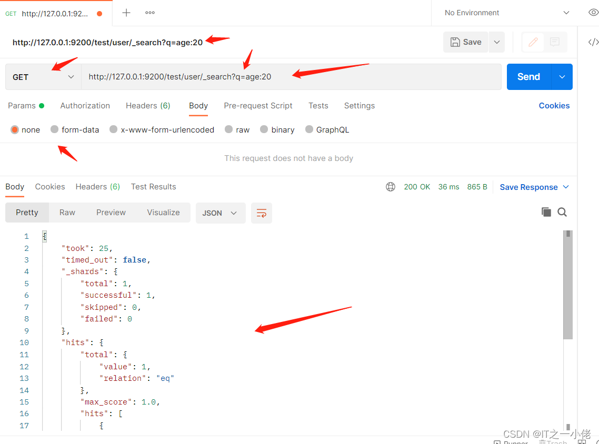The image size is (599, 444).
Task: Open the code snippet icon in right sidebar
Action: point(593,42)
